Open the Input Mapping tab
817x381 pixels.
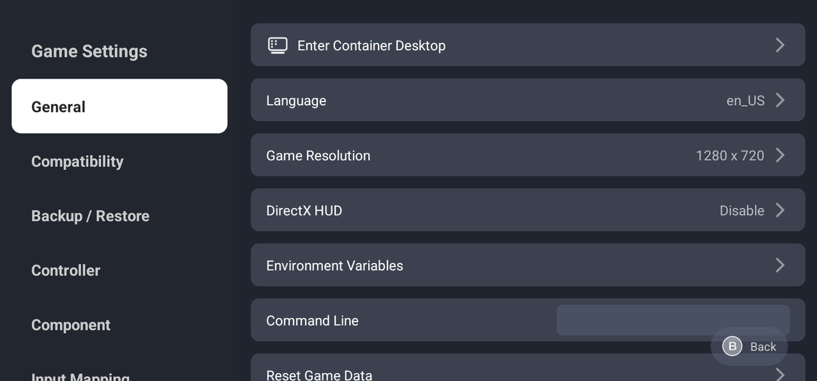coord(80,375)
